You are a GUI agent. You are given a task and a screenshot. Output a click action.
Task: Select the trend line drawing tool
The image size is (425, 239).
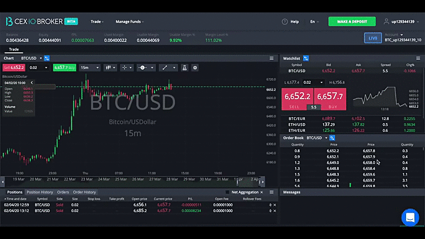tap(165, 68)
